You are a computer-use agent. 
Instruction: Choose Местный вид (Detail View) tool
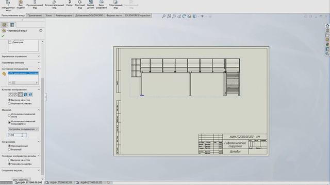point(80,5)
